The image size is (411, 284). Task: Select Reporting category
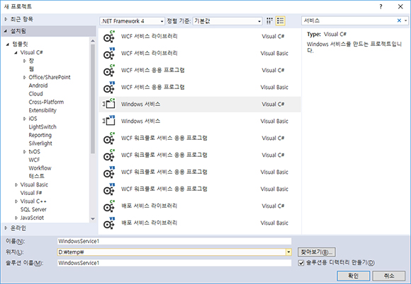click(40, 135)
